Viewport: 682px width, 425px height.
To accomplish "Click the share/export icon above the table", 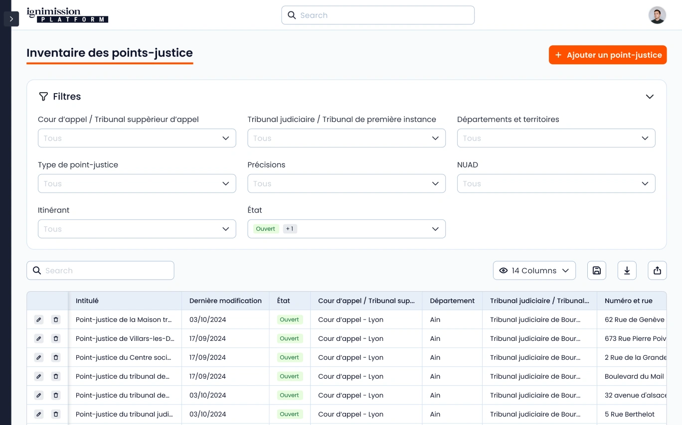I will click(x=657, y=270).
